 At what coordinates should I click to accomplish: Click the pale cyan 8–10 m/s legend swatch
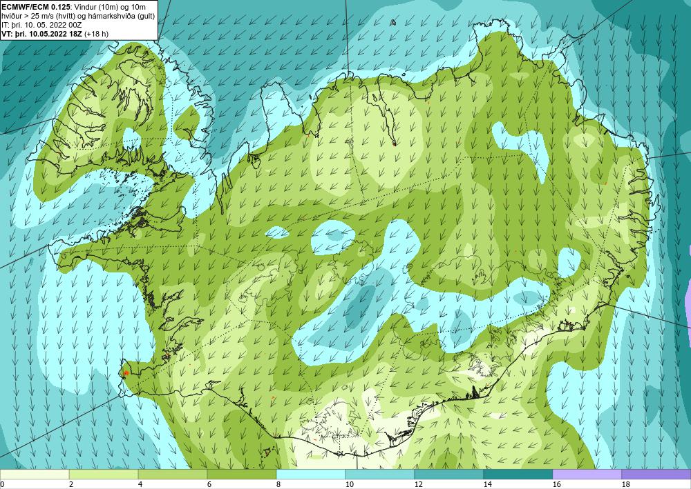pos(311,475)
